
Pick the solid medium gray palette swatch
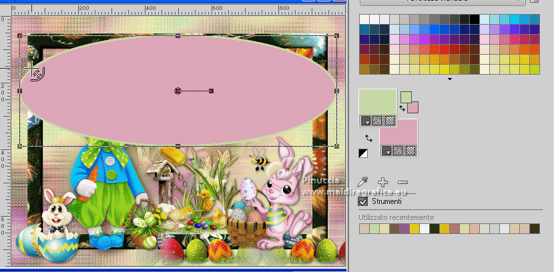pyautogui.click(x=435, y=19)
